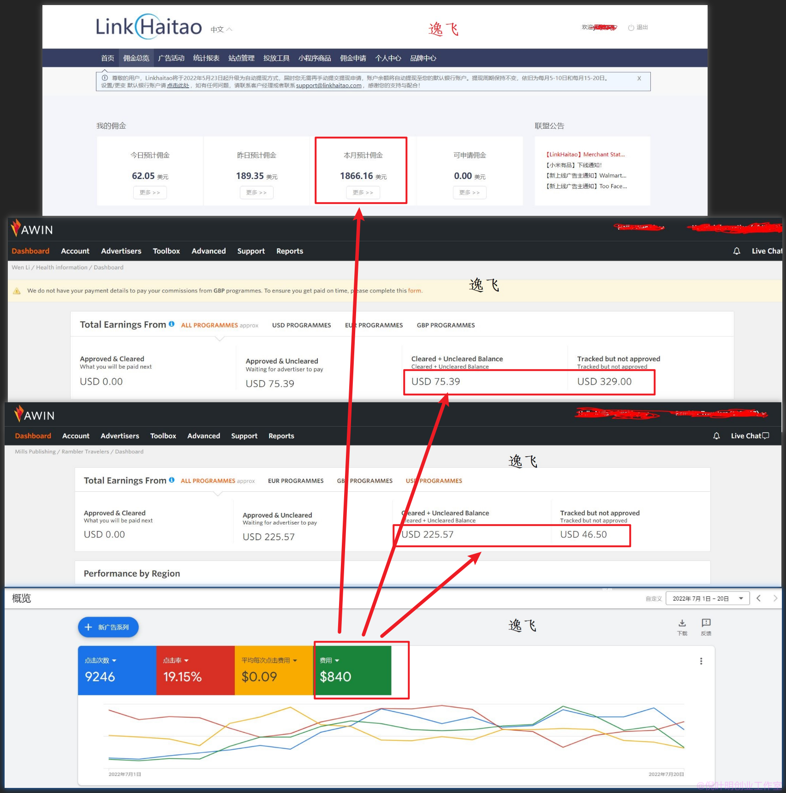This screenshot has width=786, height=793.
Task: Click the 点击此处 bank account link
Action: click(178, 85)
